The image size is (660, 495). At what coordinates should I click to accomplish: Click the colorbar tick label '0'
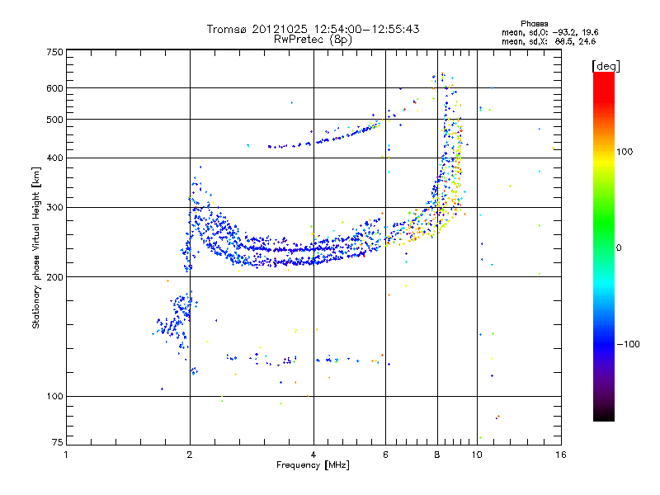(x=619, y=248)
